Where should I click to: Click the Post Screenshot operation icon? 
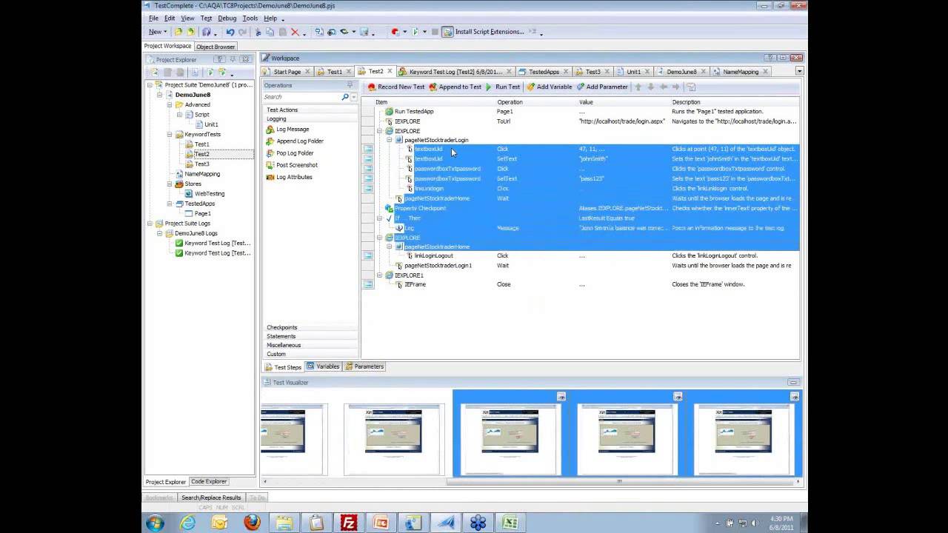pyautogui.click(x=270, y=165)
